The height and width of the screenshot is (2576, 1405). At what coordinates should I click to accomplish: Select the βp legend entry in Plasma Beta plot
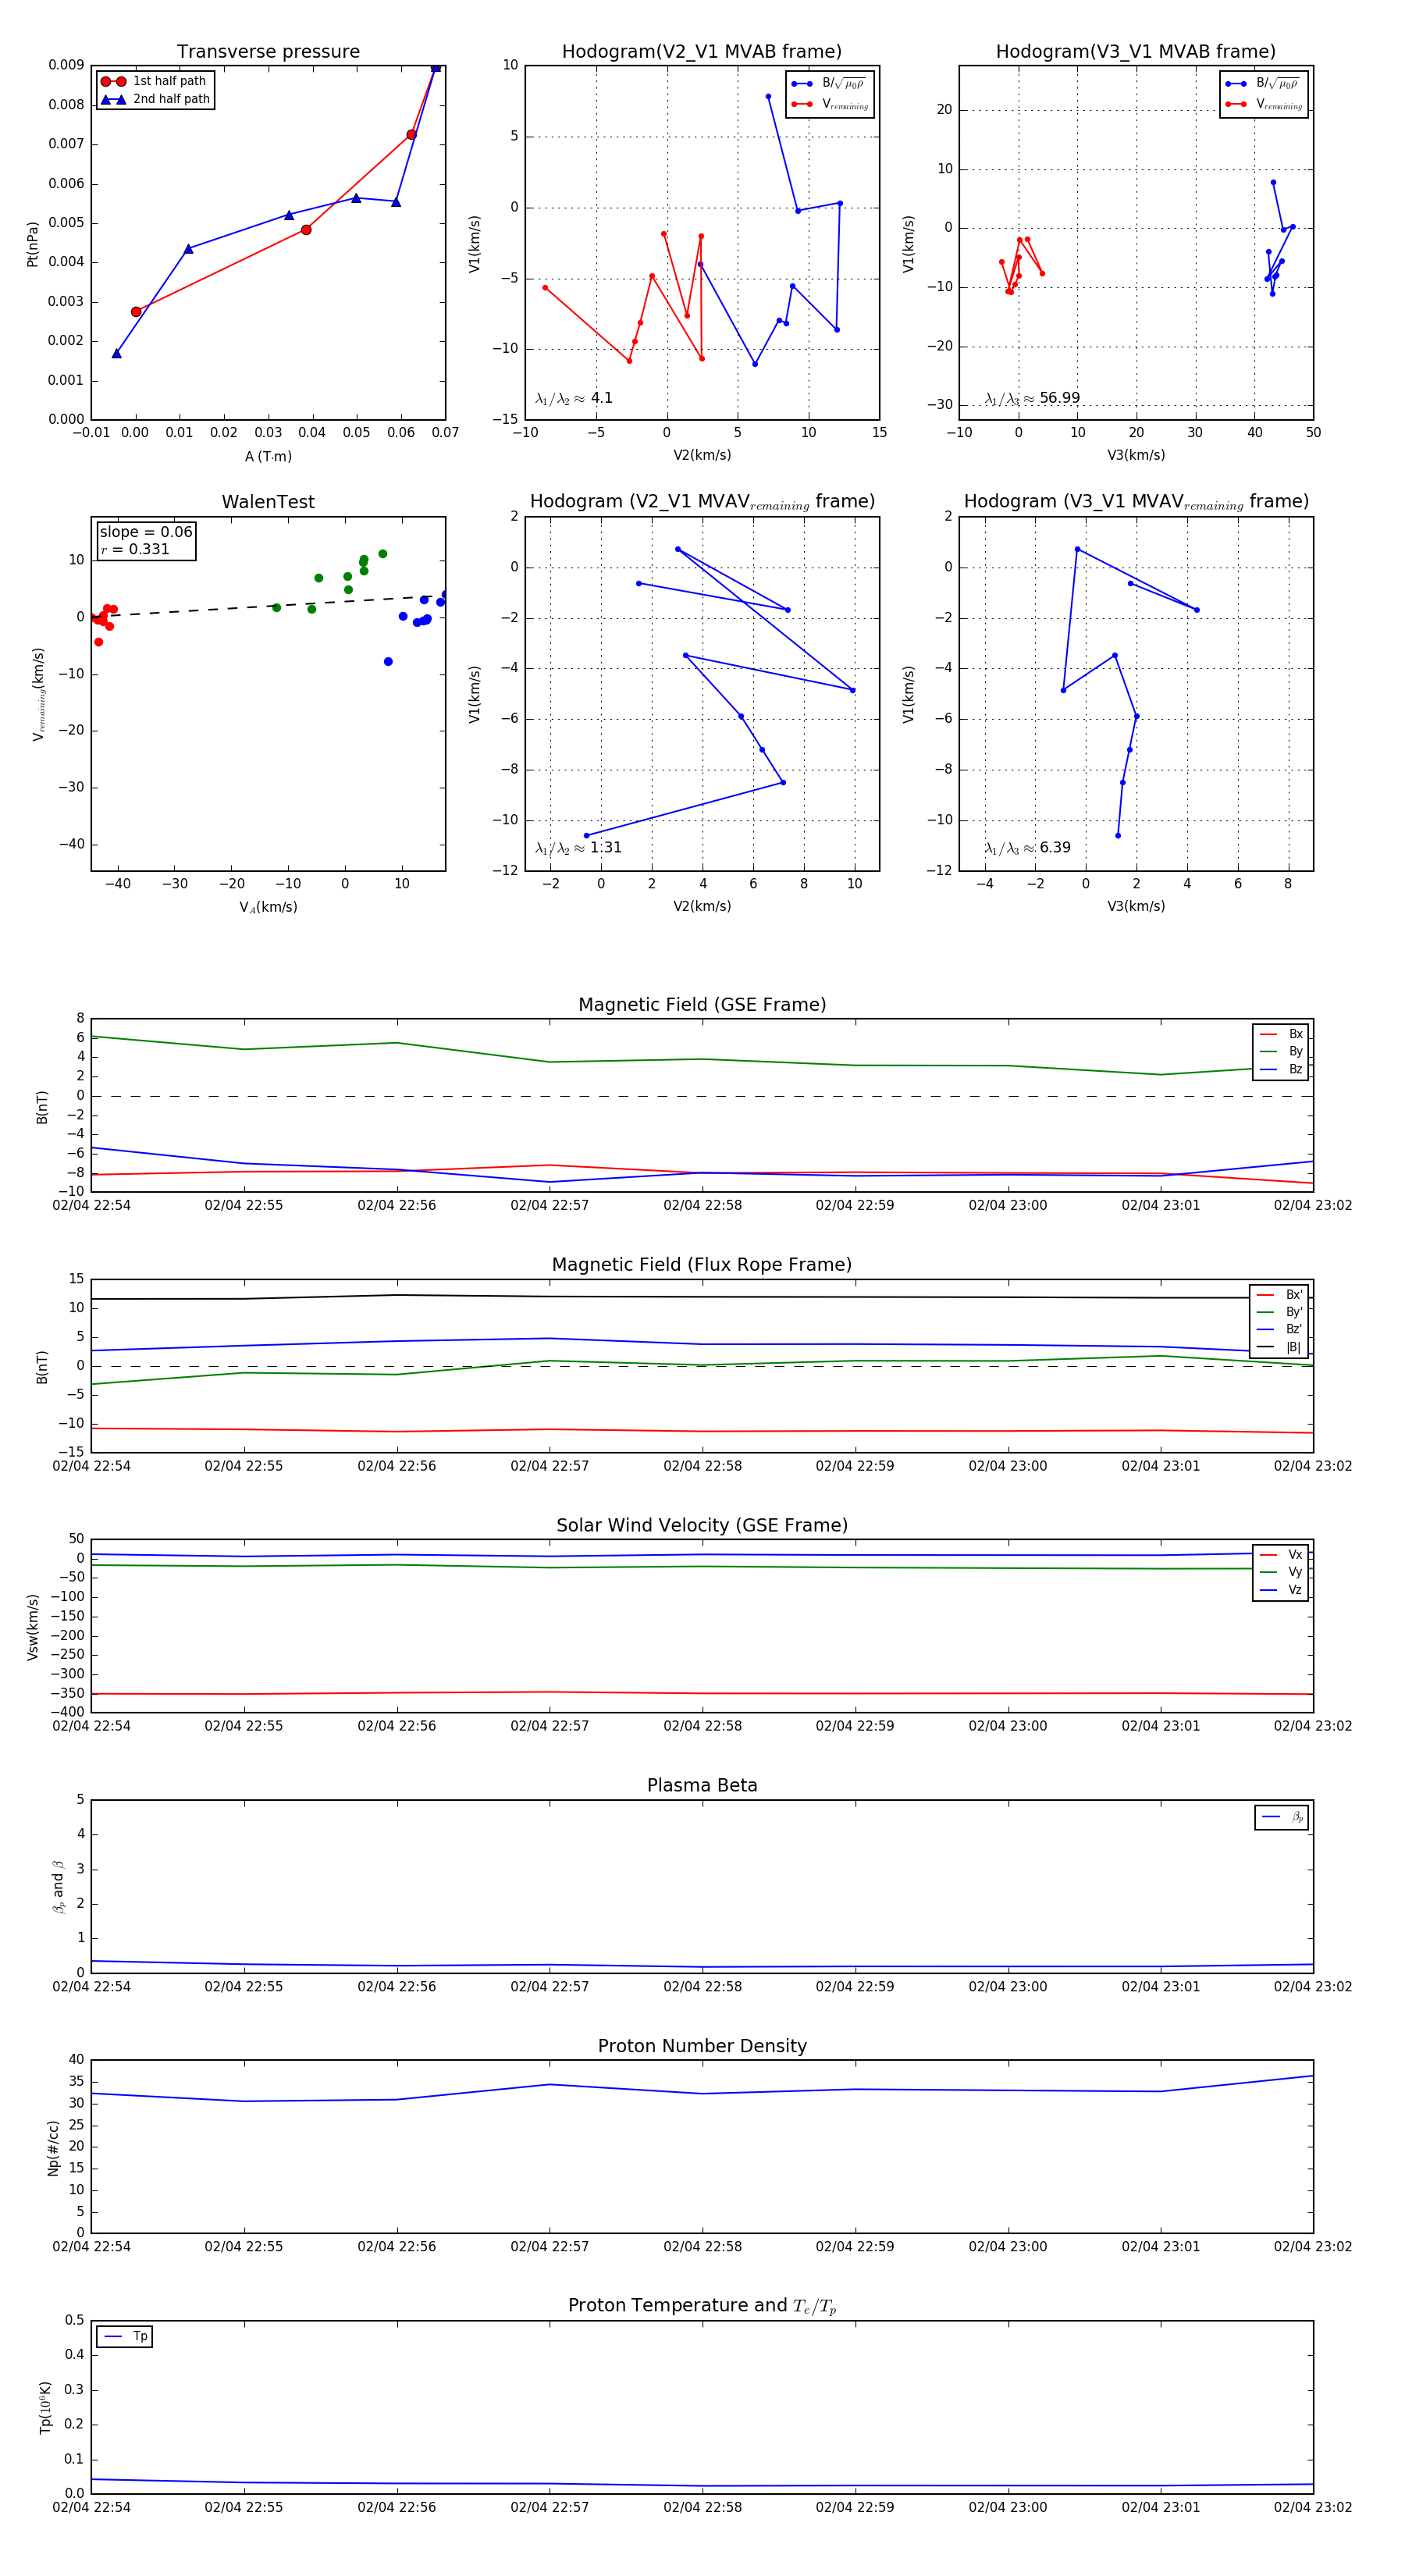[x=1282, y=1817]
